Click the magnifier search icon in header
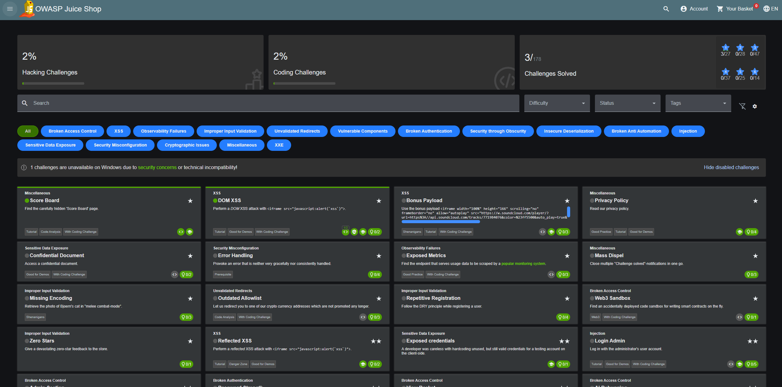The height and width of the screenshot is (387, 782). coord(666,9)
